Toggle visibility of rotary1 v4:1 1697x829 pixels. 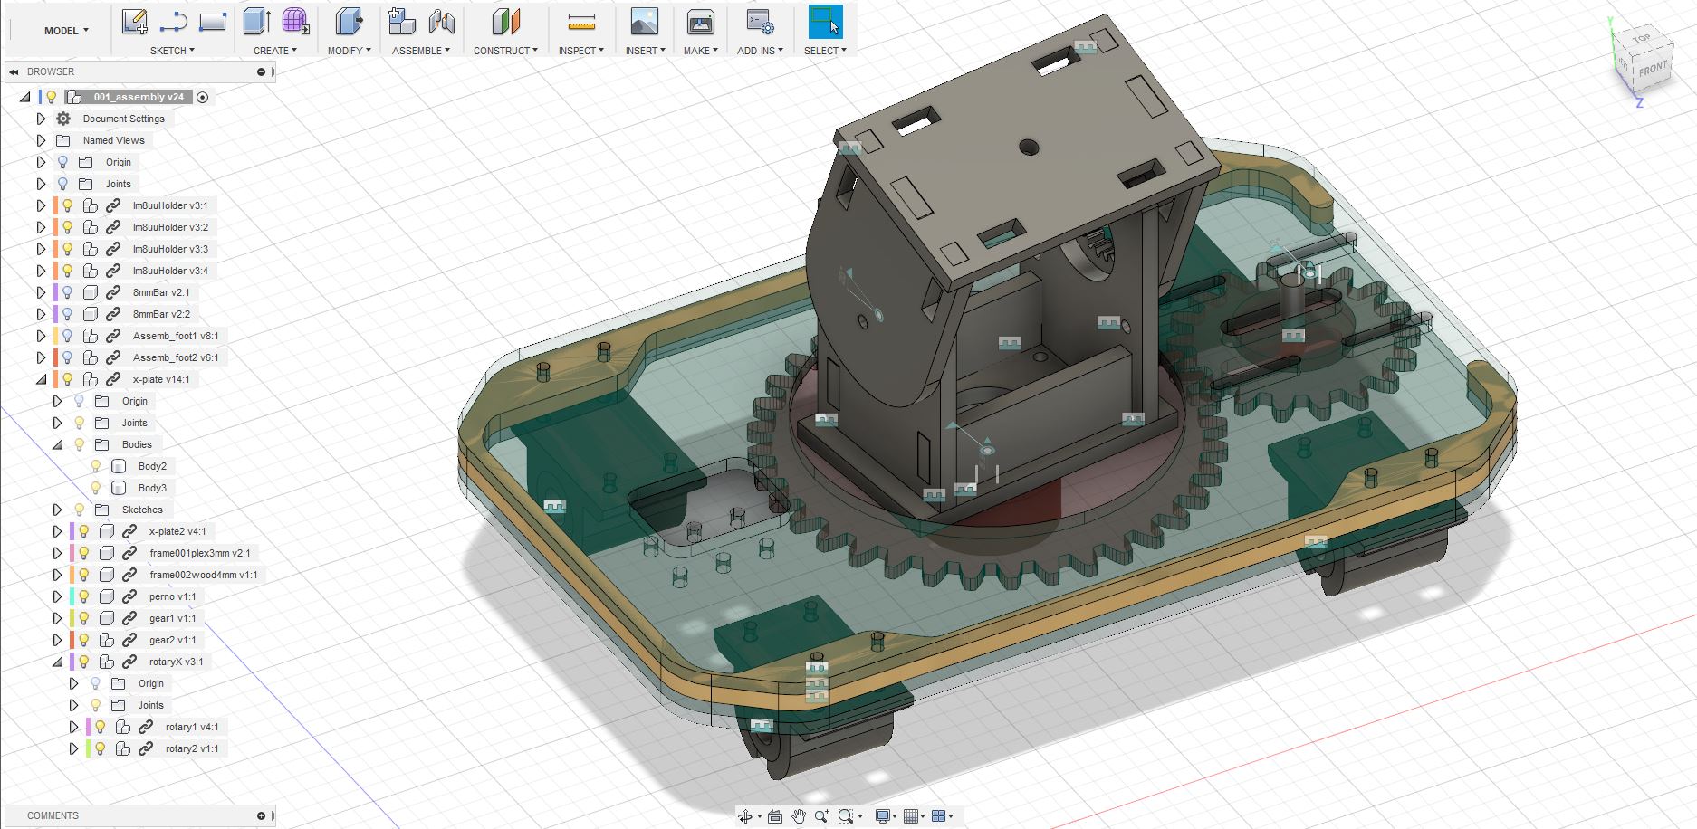tap(100, 727)
